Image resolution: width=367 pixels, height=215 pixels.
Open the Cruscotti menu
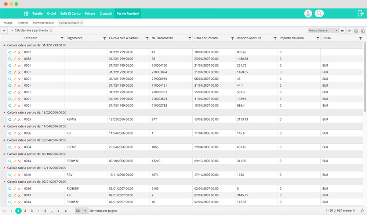(x=106, y=14)
